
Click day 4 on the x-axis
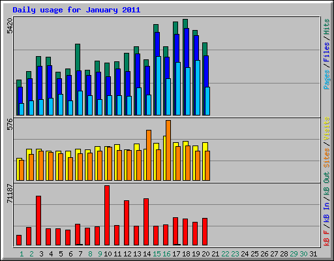[x=51, y=254]
